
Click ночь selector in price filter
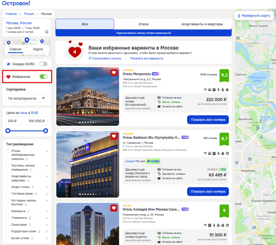click(24, 113)
